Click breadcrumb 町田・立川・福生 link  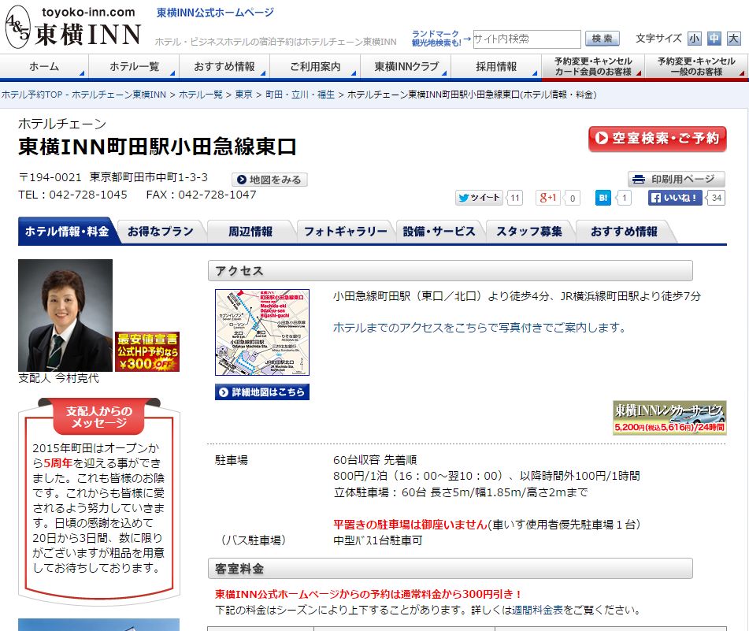(x=300, y=95)
